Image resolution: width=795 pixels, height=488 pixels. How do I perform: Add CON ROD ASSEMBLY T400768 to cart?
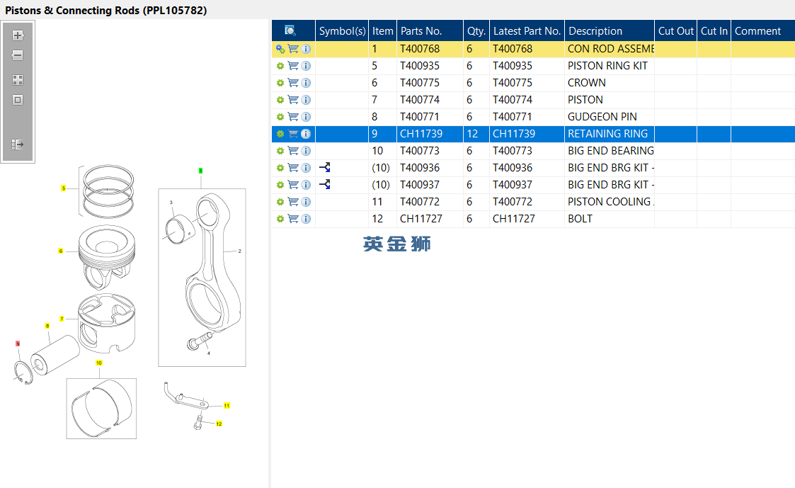tap(293, 49)
